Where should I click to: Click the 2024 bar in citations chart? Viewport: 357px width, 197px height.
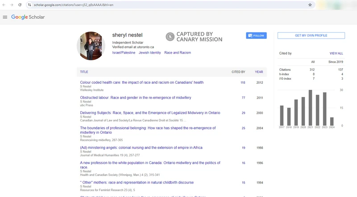(332, 122)
